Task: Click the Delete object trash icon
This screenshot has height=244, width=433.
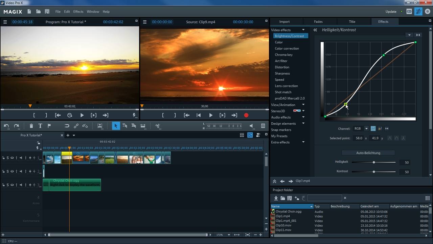Action: click(x=31, y=126)
